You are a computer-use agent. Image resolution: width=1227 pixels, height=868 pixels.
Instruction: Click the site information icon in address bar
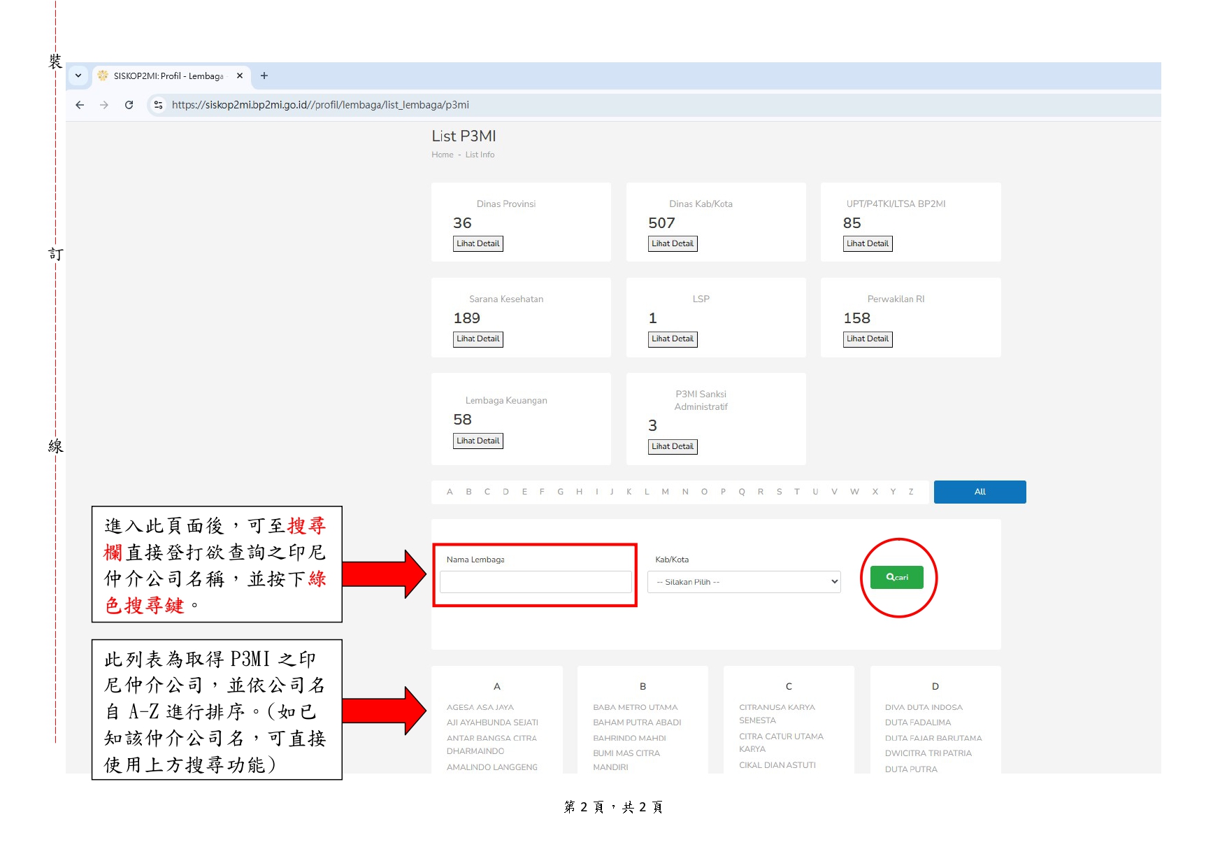159,105
